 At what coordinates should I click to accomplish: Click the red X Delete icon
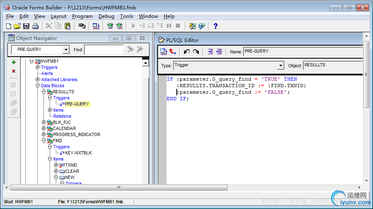(13, 71)
